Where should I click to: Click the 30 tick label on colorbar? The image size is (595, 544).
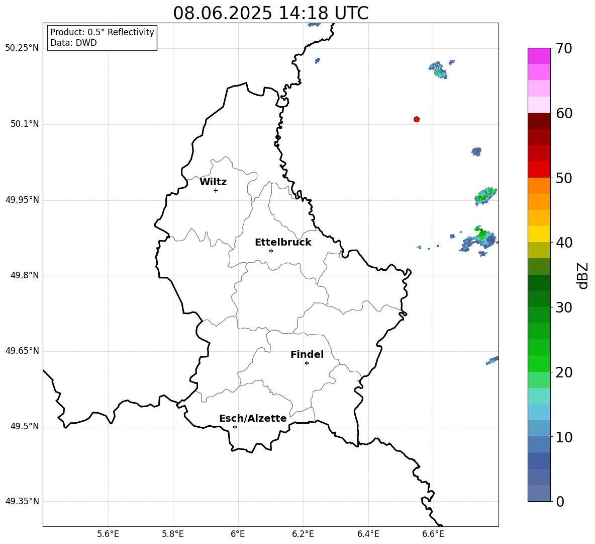pos(564,307)
